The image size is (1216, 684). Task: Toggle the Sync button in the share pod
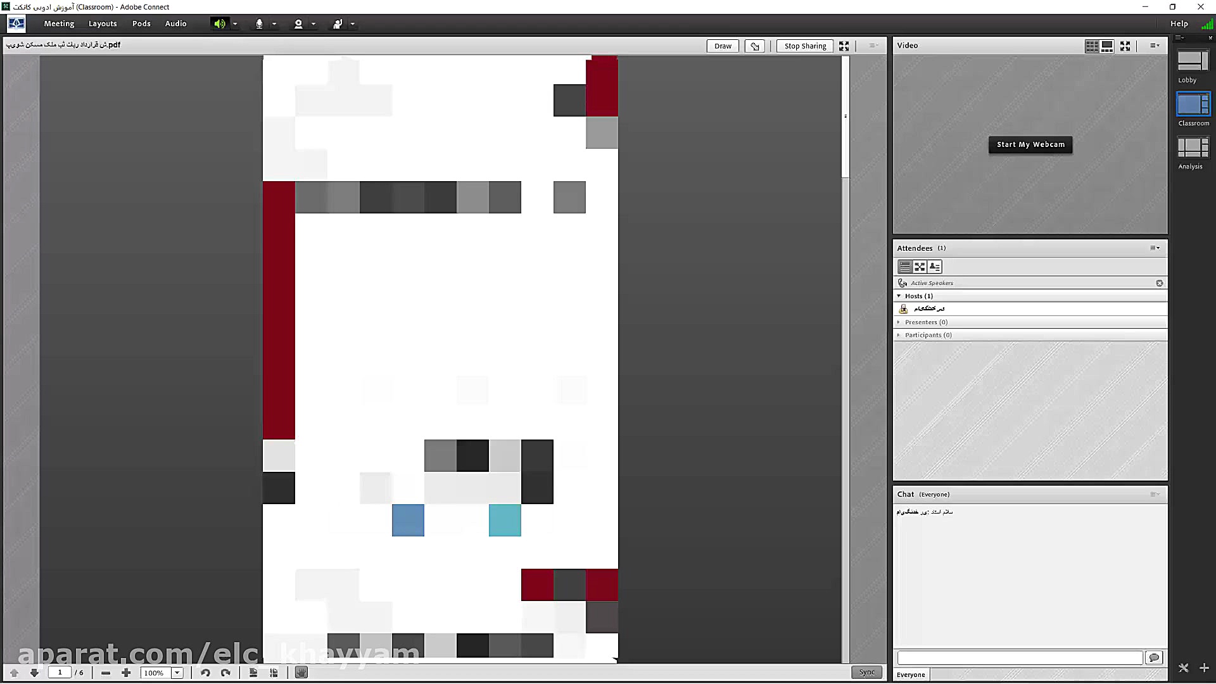pos(866,672)
